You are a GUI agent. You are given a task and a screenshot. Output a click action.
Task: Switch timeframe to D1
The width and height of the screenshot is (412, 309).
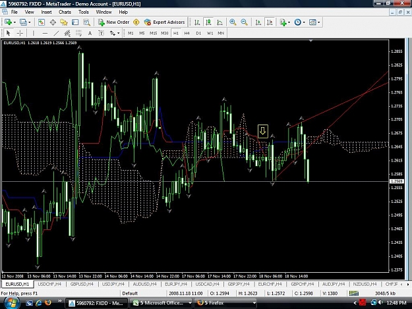pos(198,33)
